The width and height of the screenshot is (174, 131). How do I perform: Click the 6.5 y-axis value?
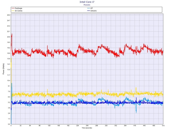coord(9,97)
